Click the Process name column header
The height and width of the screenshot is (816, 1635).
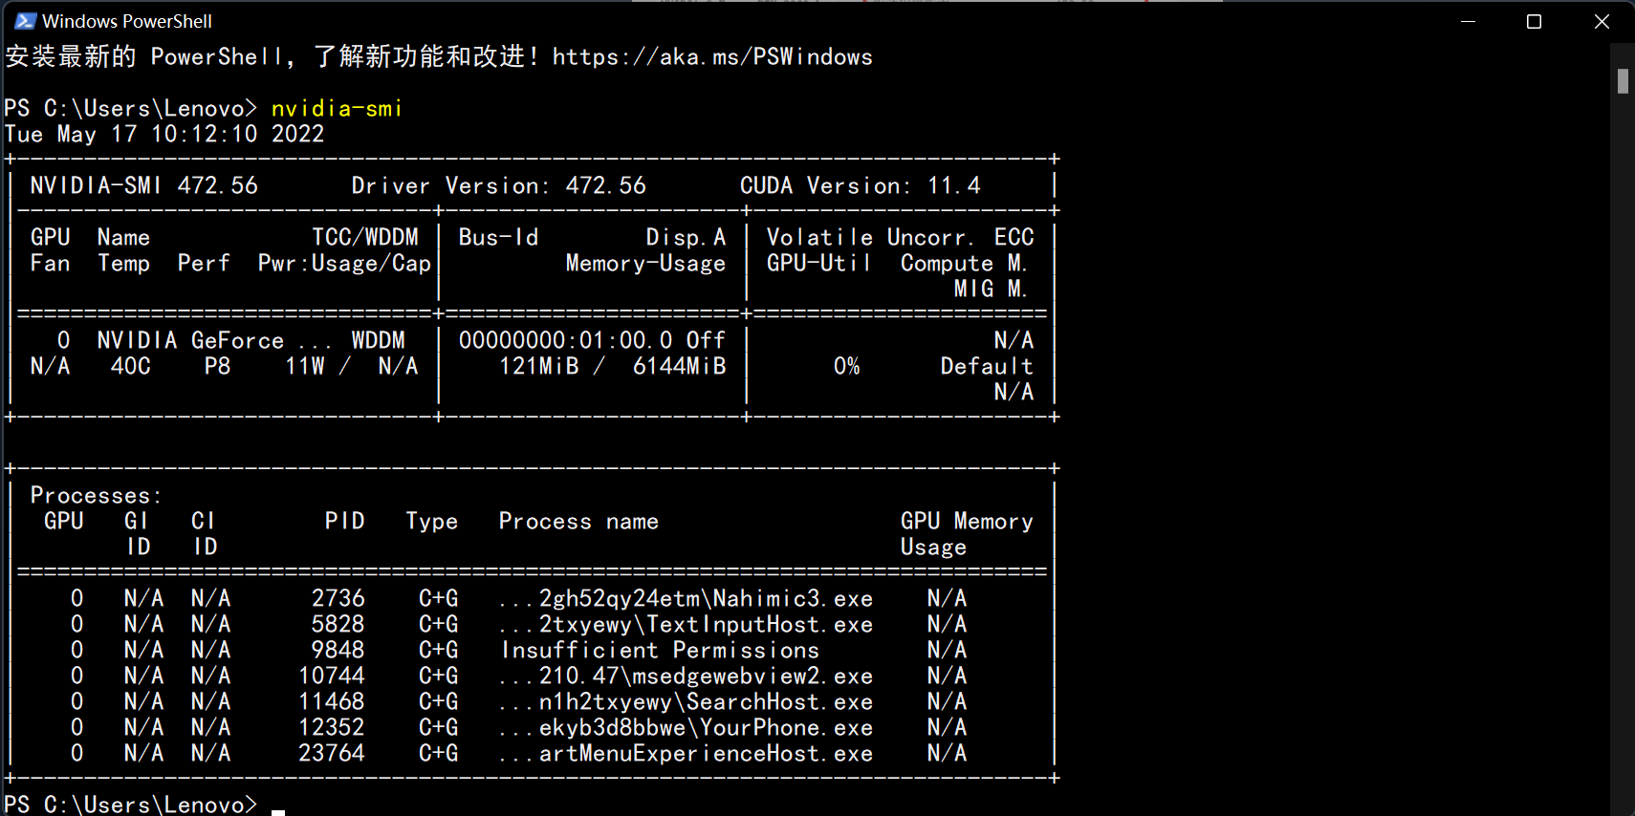tap(578, 522)
